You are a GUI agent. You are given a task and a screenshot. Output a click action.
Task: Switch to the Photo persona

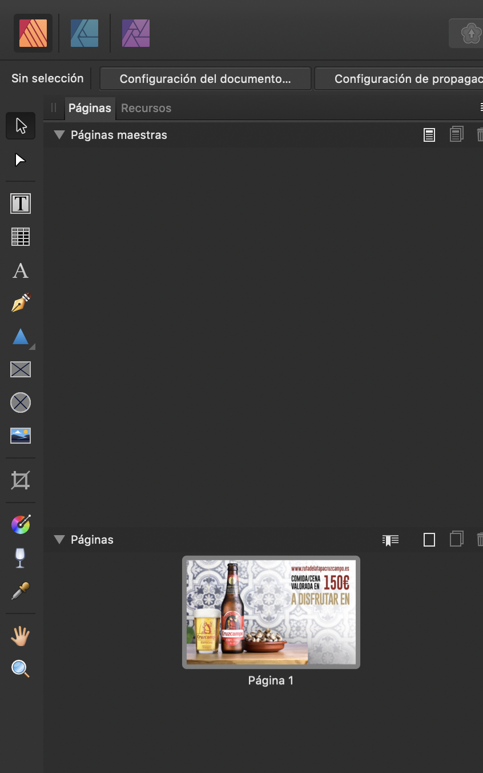(136, 33)
